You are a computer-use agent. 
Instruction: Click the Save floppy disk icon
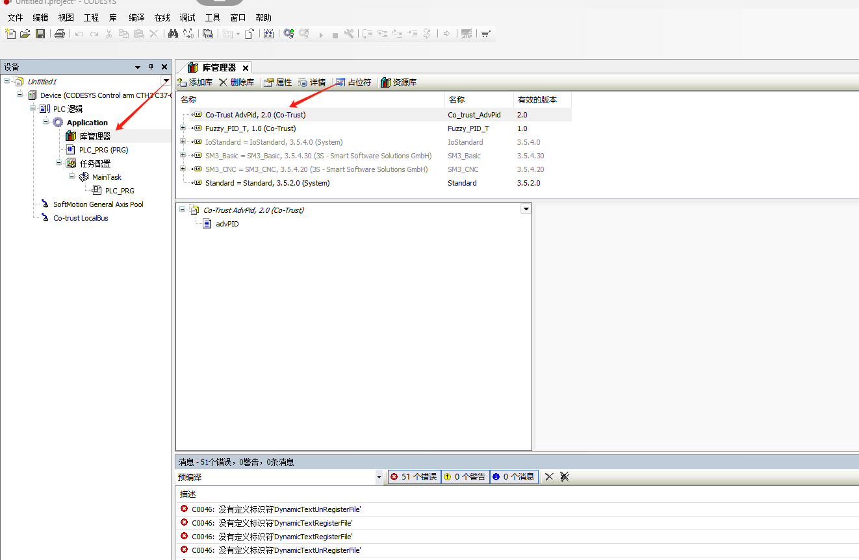40,34
